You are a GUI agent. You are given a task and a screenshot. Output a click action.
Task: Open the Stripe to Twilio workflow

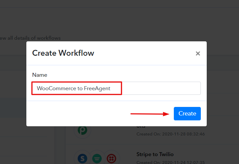(155, 154)
